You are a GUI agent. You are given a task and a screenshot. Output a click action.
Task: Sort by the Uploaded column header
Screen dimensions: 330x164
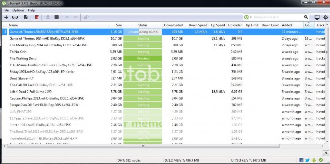click(235, 25)
